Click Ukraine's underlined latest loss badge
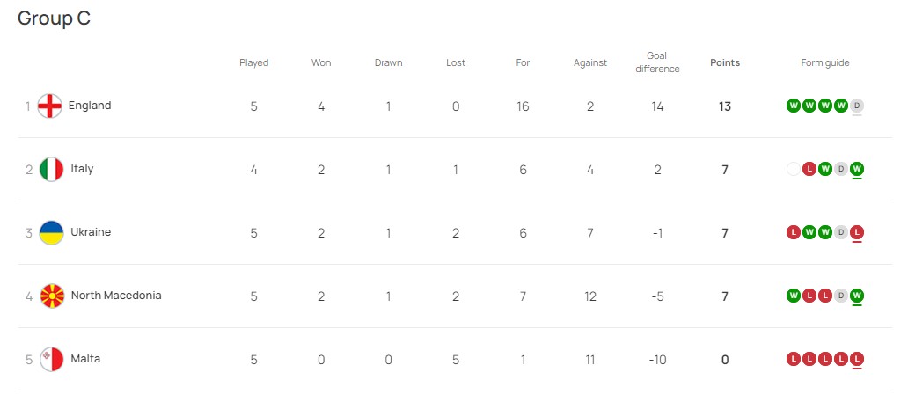Viewport: 908px width, 402px height. (857, 232)
